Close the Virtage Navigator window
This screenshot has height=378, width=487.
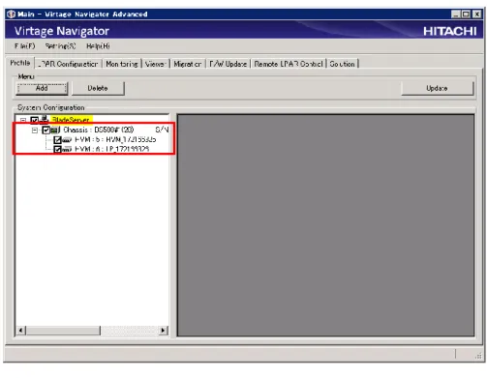point(476,15)
